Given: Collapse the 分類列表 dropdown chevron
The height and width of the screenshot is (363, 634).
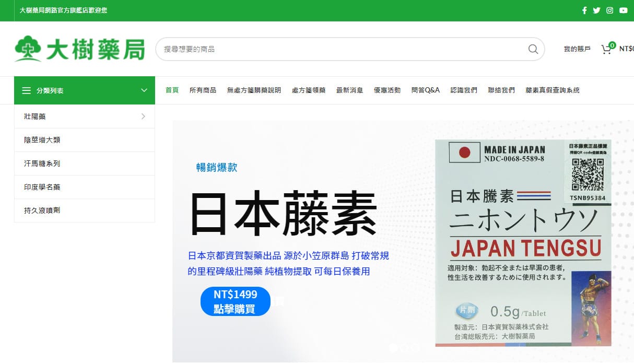Looking at the screenshot, I should [144, 90].
